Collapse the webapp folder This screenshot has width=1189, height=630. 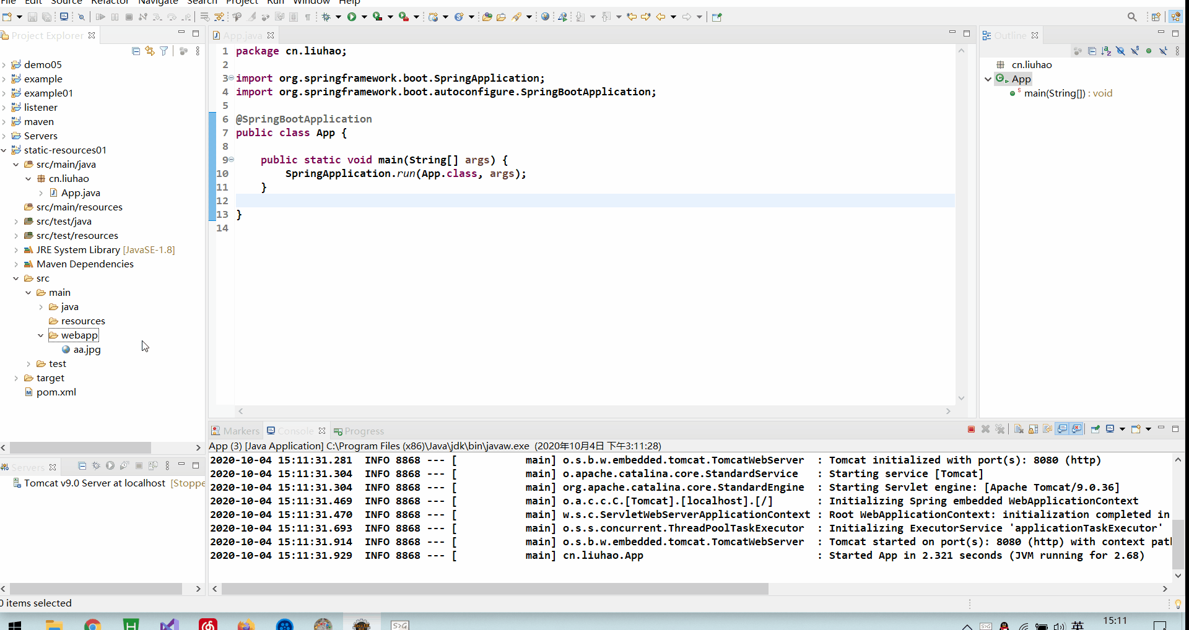(x=41, y=335)
